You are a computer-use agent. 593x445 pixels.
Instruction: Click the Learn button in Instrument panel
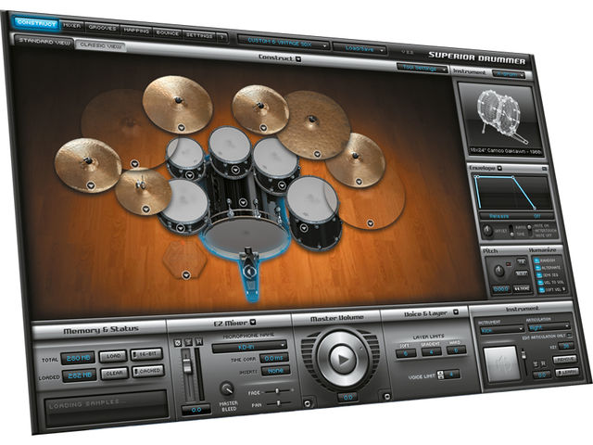[567, 372]
